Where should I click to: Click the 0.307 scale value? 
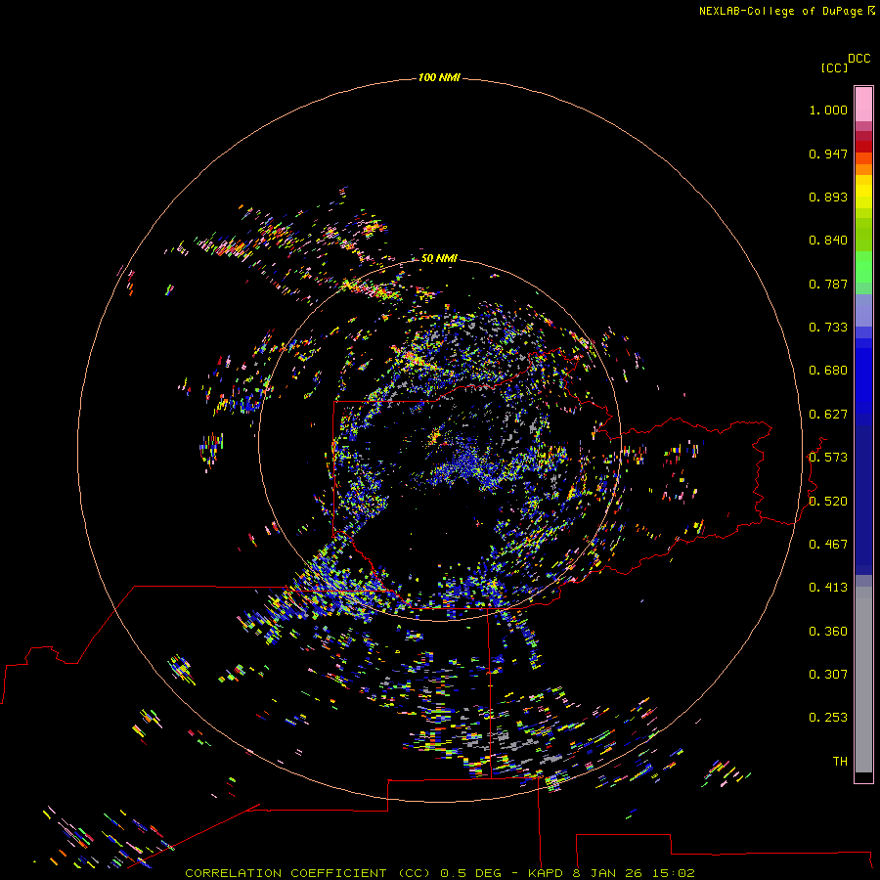pyautogui.click(x=828, y=675)
